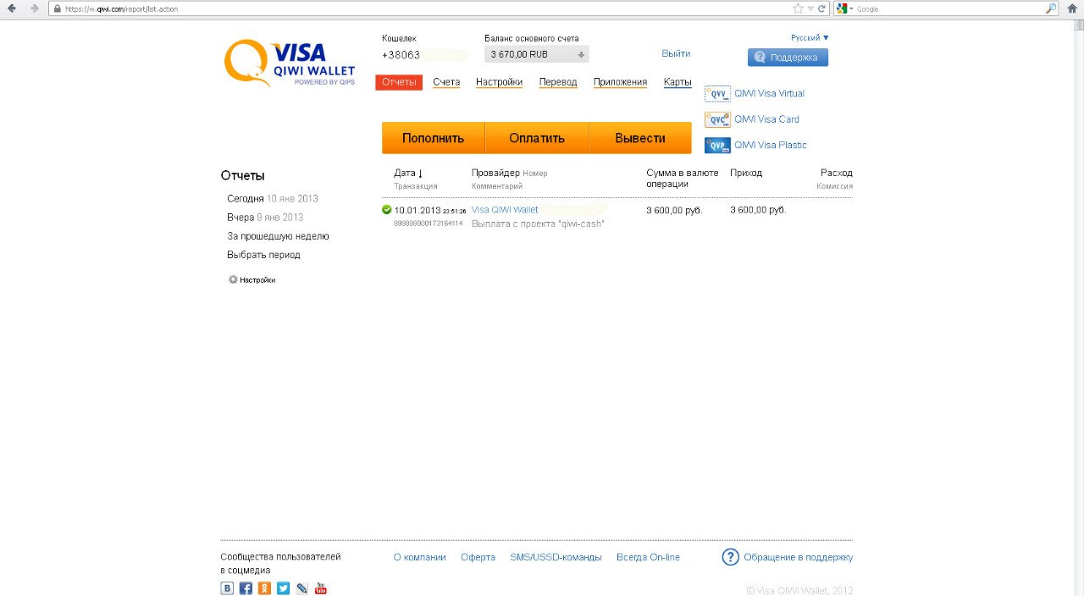Click the Вывести button
1084x596 pixels.
click(x=640, y=138)
